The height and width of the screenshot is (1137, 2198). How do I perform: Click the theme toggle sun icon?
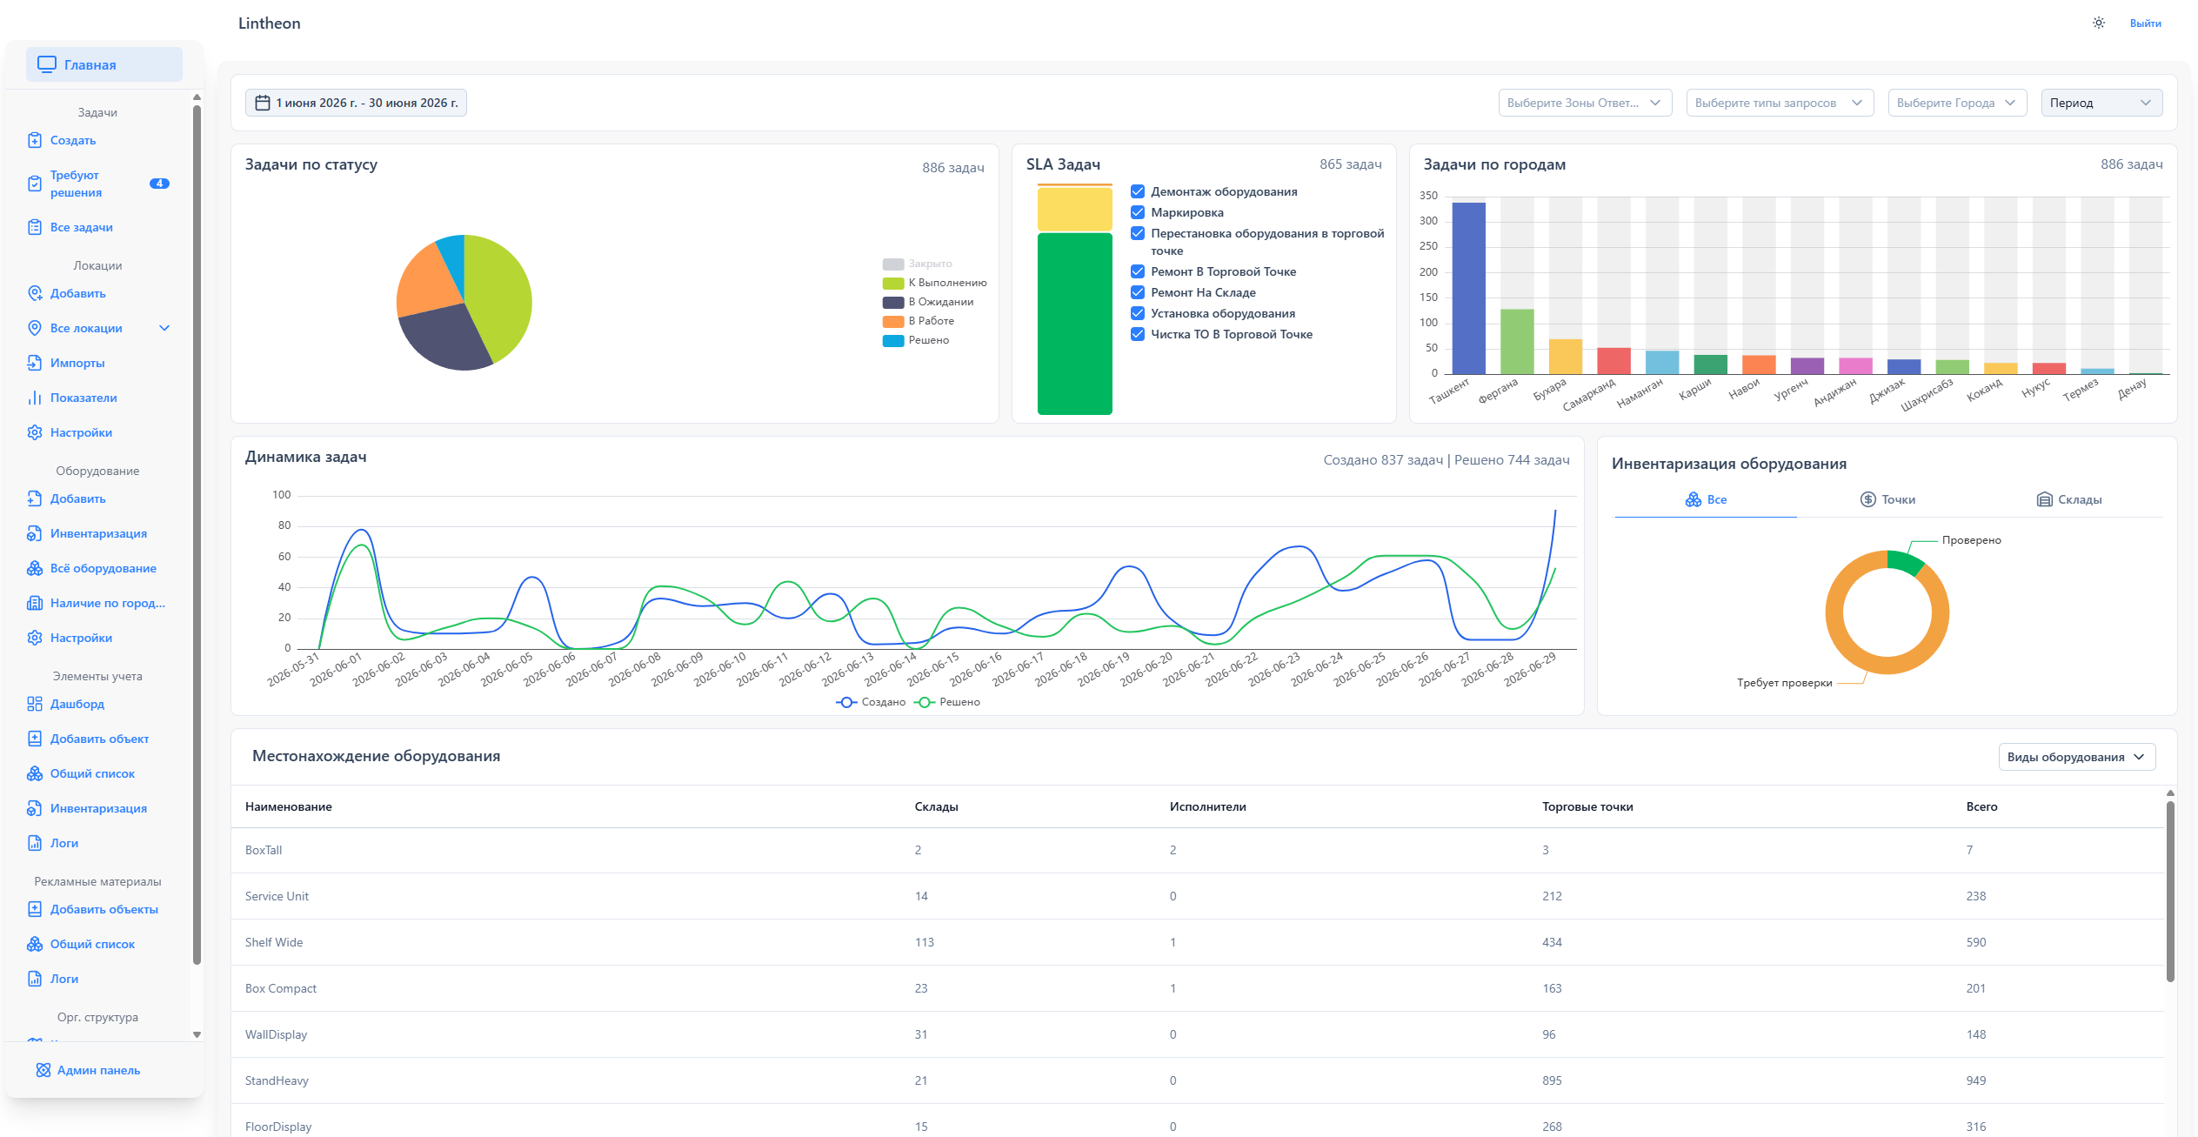point(2098,23)
